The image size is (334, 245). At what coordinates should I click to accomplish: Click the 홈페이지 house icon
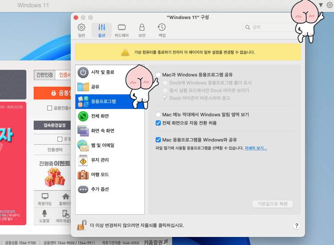pos(66,196)
